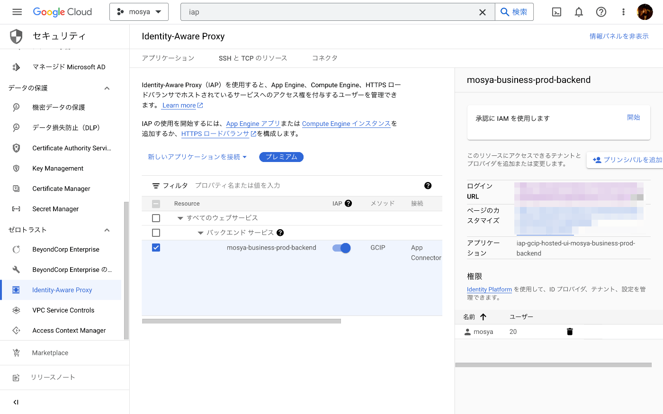Toggle the header select-all checkbox
Viewport: 663px width, 414px height.
click(156, 204)
